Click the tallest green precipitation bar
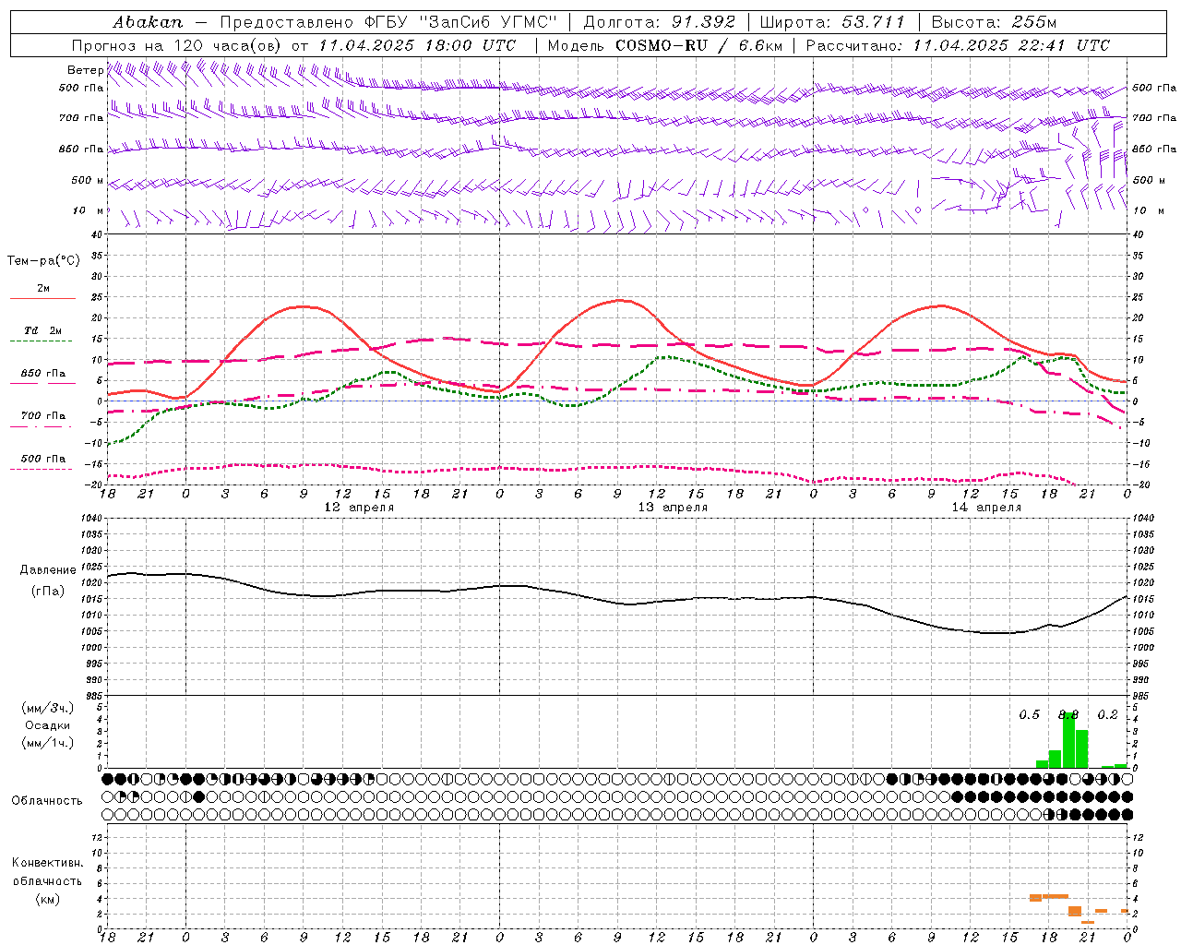 (x=1068, y=740)
